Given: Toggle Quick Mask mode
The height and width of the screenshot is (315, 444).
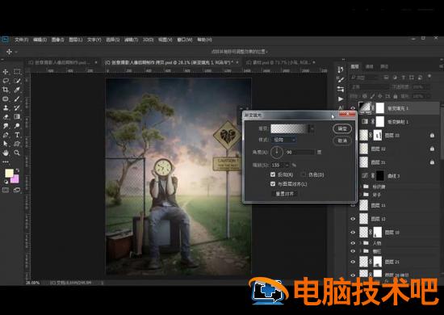Looking at the screenshot, I should click(x=6, y=190).
